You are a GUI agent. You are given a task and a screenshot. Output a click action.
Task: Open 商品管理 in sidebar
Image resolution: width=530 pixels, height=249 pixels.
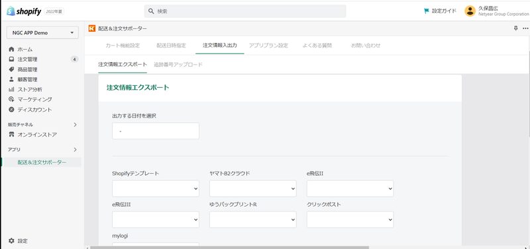27,69
